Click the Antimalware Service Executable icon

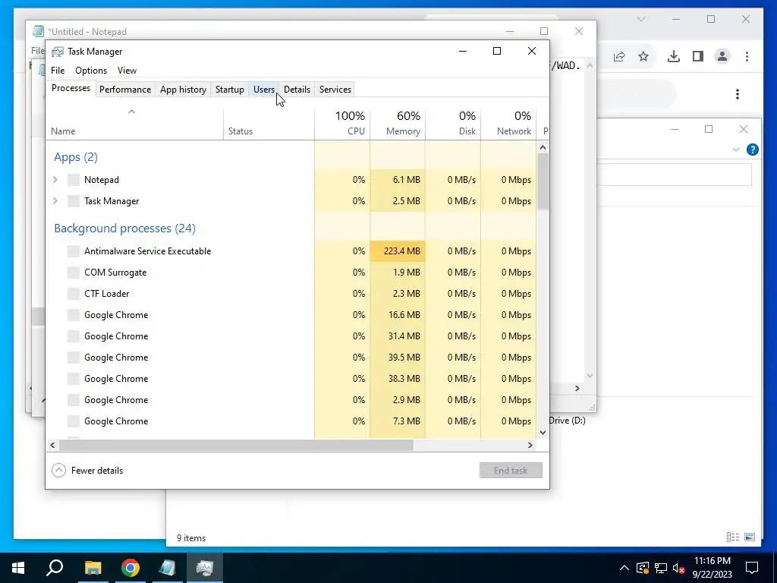(74, 251)
